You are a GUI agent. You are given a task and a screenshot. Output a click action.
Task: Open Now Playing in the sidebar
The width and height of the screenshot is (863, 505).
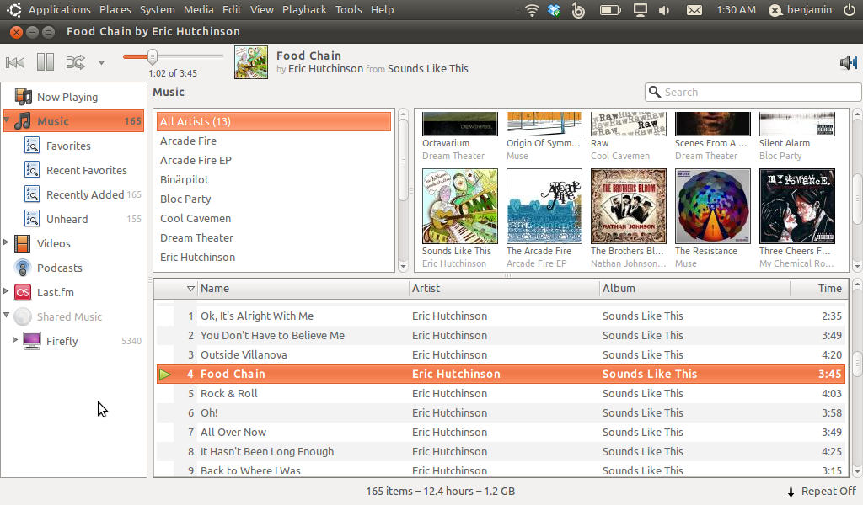[x=67, y=97]
